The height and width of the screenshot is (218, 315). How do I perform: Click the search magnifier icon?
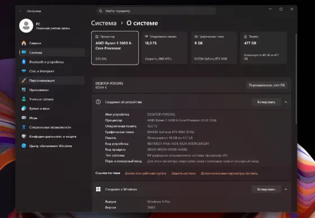pyautogui.click(x=101, y=11)
